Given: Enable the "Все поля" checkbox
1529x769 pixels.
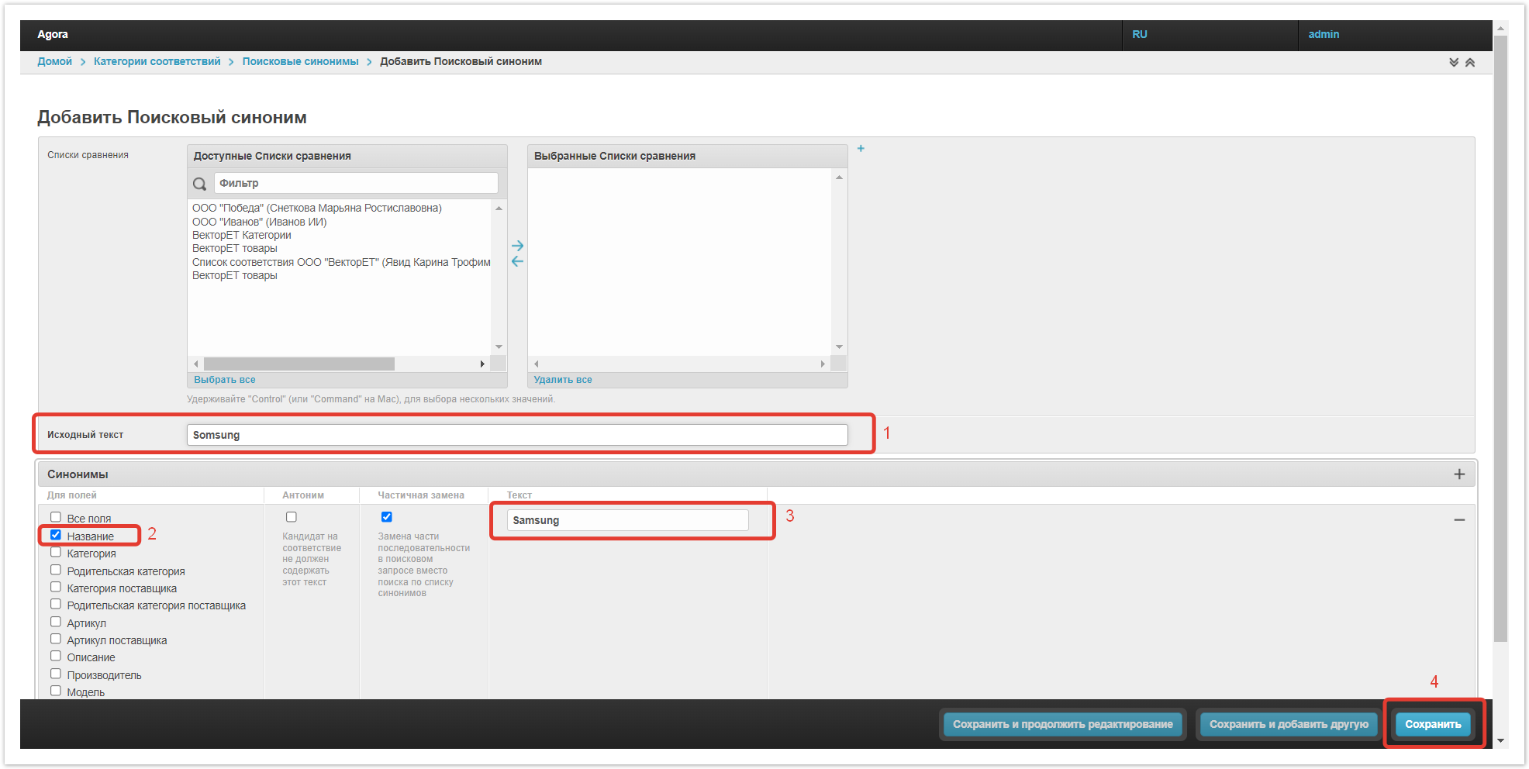Looking at the screenshot, I should tap(56, 517).
